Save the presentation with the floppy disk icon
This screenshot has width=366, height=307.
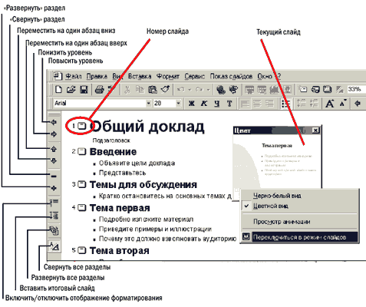pyautogui.click(x=84, y=89)
